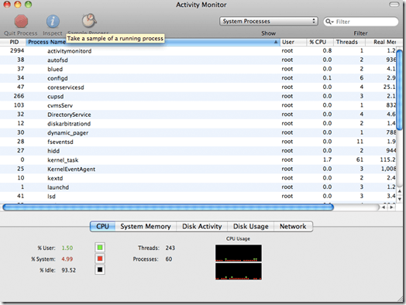The height and width of the screenshot is (305, 406).
Task: Select the kernel_task process row
Action: pos(198,160)
